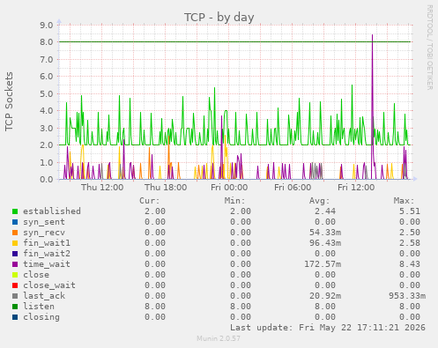The width and height of the screenshot is (438, 348).
Task: Click the last_ack gray legend swatch
Action: pos(15,296)
